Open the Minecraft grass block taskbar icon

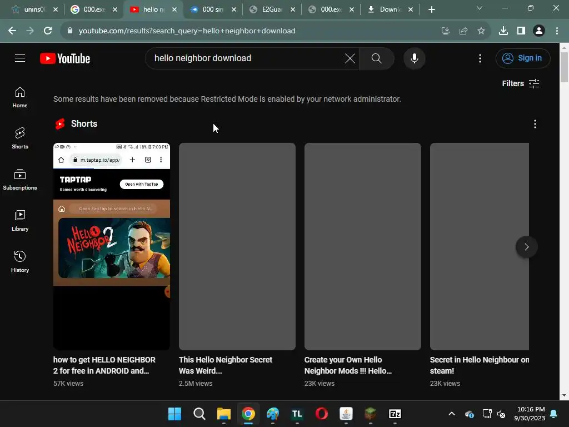(x=370, y=414)
